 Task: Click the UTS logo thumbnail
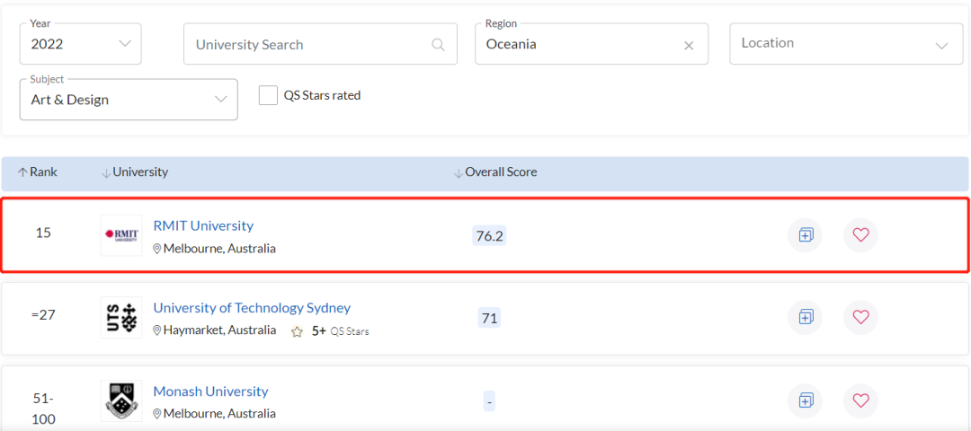121,317
